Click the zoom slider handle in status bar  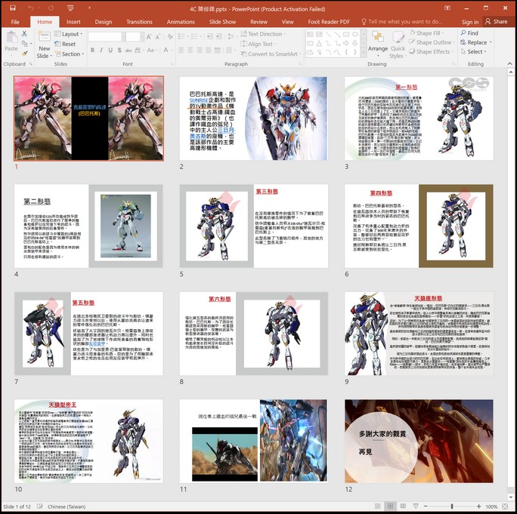click(452, 506)
